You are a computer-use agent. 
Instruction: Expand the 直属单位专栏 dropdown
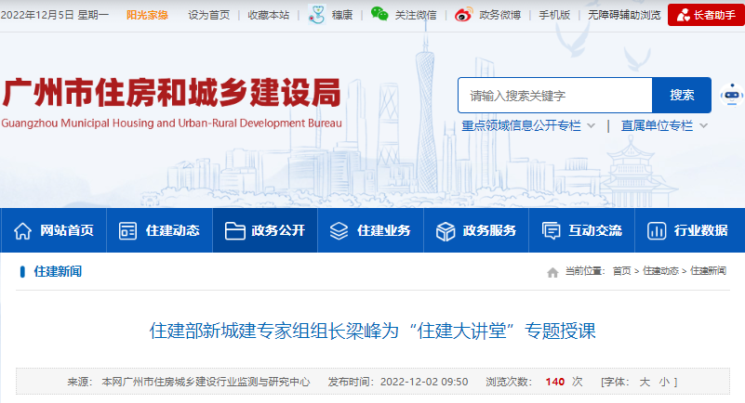(703, 125)
